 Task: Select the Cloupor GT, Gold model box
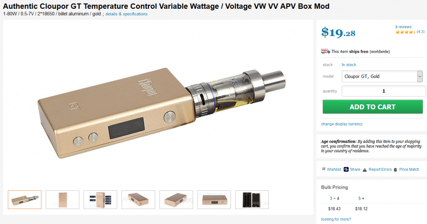(382, 77)
